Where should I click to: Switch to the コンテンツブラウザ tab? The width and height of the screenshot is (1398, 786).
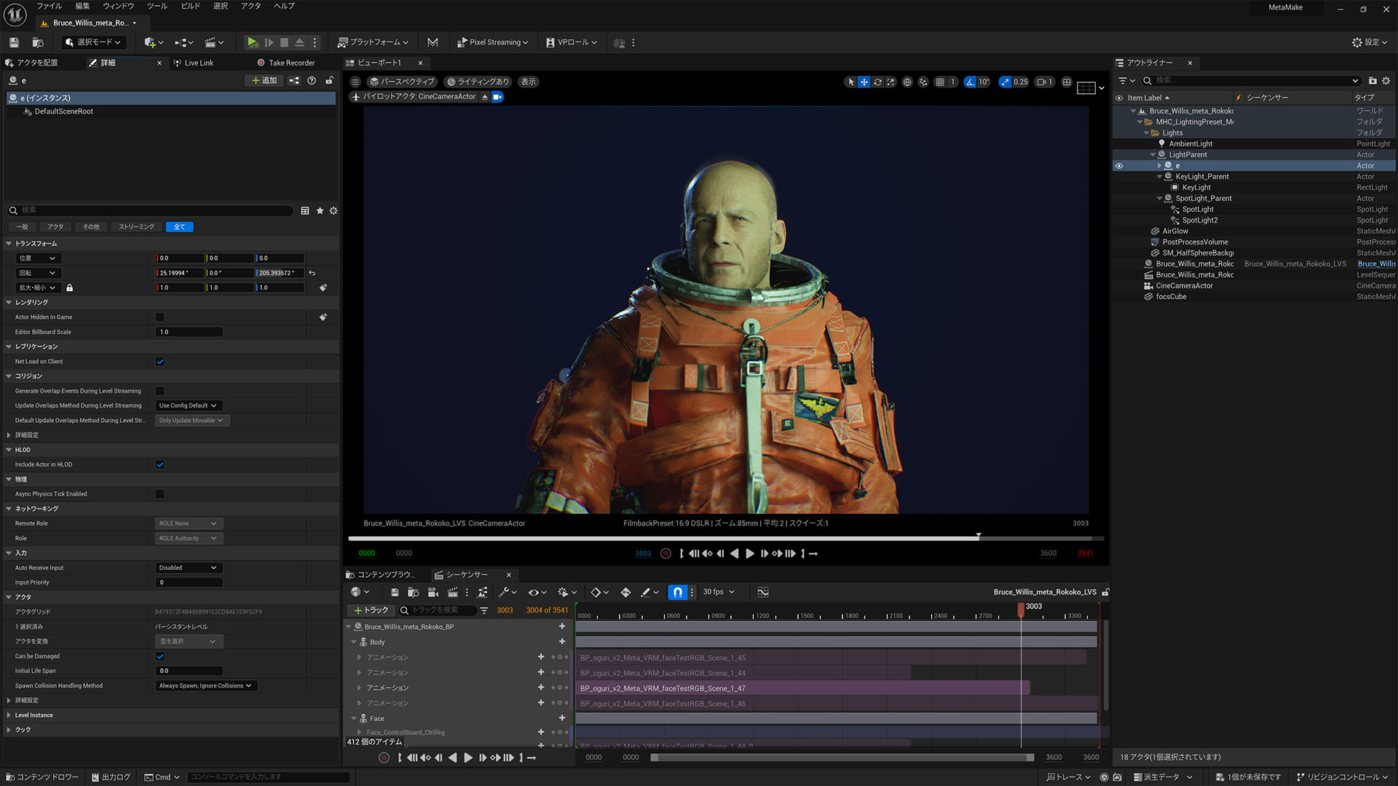[380, 575]
